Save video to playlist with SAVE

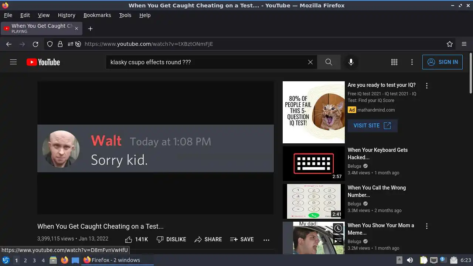242,239
